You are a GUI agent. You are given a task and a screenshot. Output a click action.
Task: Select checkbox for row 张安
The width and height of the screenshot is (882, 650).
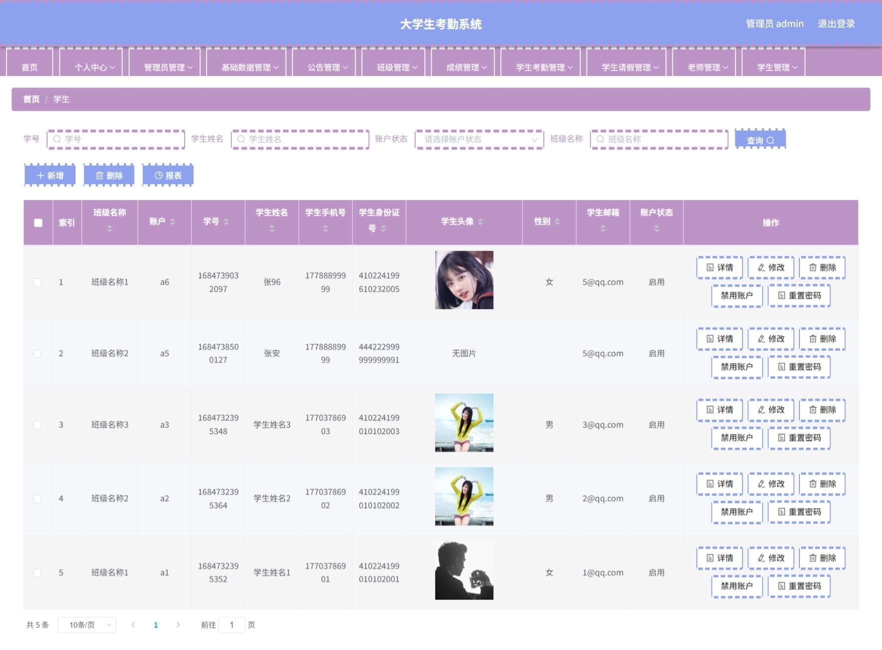click(37, 353)
